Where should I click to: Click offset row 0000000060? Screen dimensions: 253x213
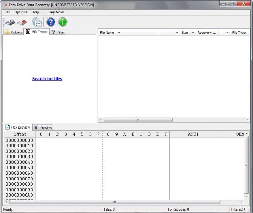(x=19, y=173)
